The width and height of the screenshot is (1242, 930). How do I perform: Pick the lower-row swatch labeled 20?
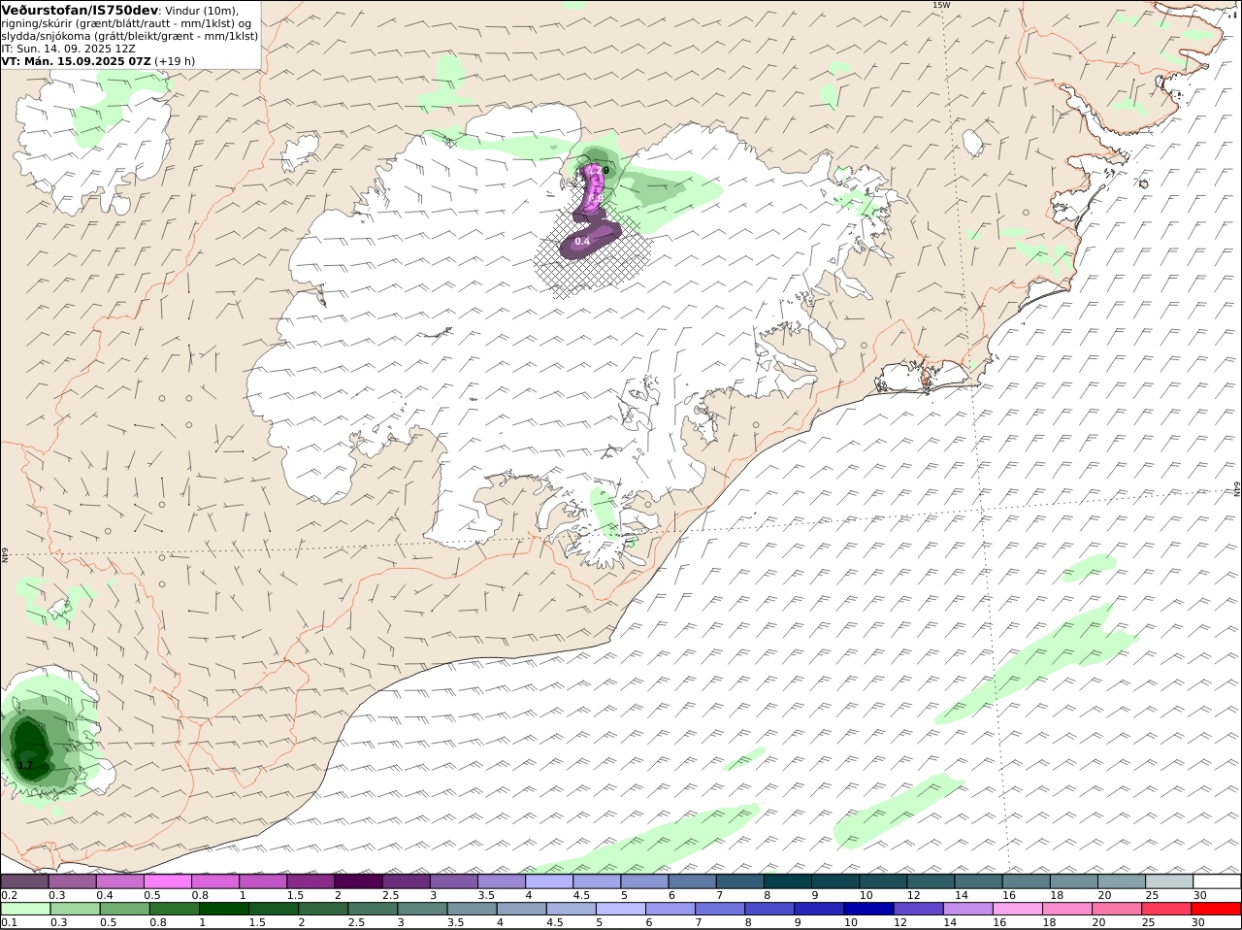(x=1117, y=910)
